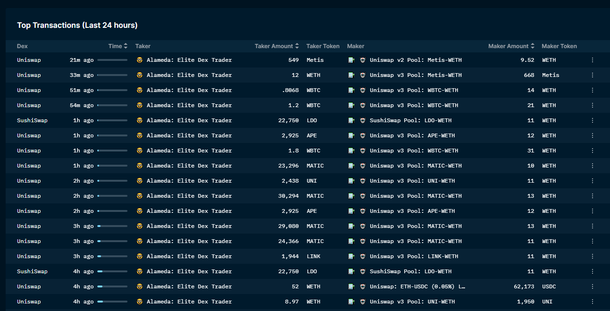Sort transactions by the Time column
Viewport: 610px width, 311px height.
click(118, 46)
